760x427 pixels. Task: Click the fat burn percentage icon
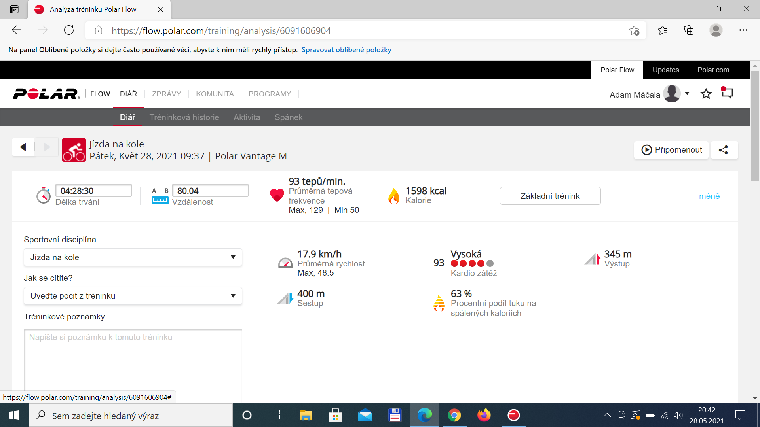point(439,303)
